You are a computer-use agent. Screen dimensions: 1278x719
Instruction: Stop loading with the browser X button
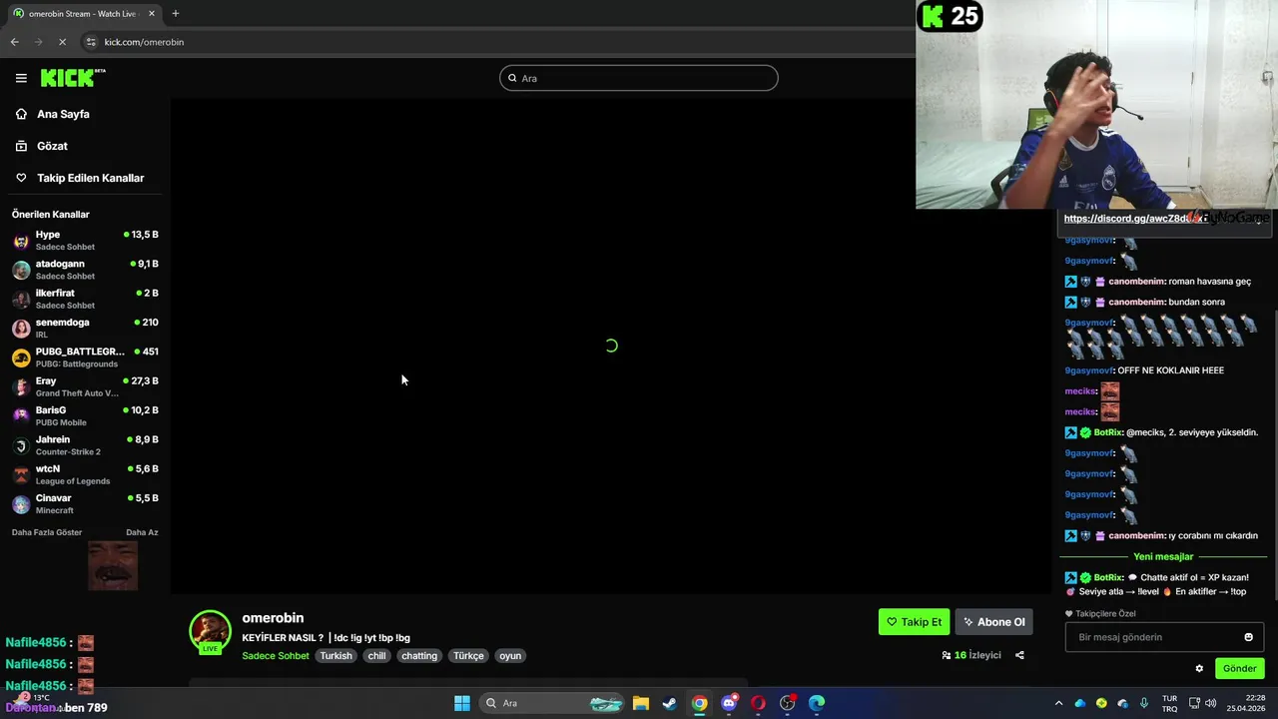[x=62, y=42]
